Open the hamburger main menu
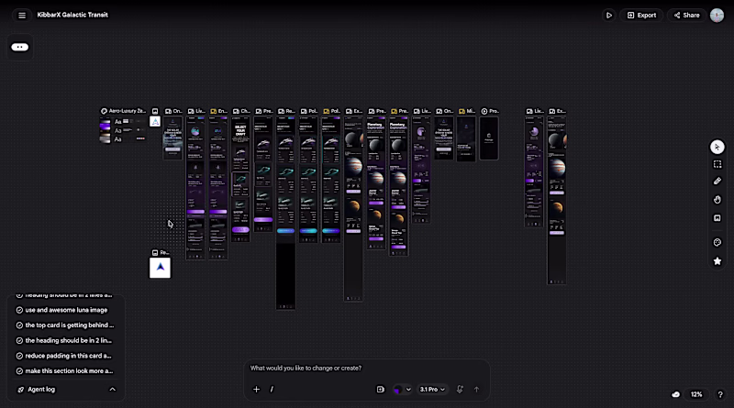734x408 pixels. (21, 15)
